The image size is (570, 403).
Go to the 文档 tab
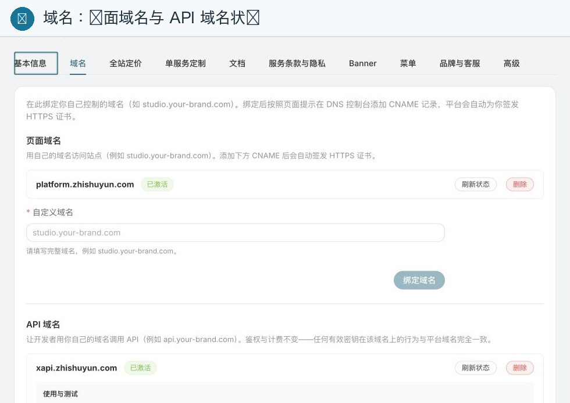pos(237,63)
